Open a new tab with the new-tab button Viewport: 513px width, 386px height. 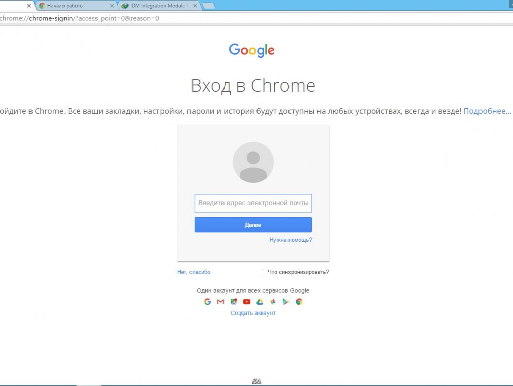click(x=209, y=6)
